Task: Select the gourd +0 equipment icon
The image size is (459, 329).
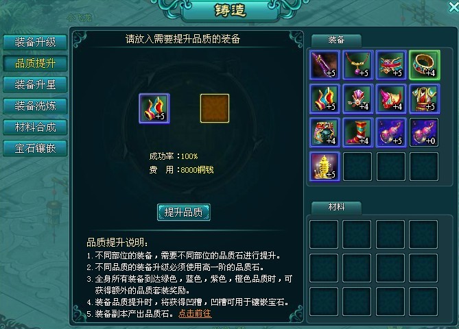Action: coord(425,132)
